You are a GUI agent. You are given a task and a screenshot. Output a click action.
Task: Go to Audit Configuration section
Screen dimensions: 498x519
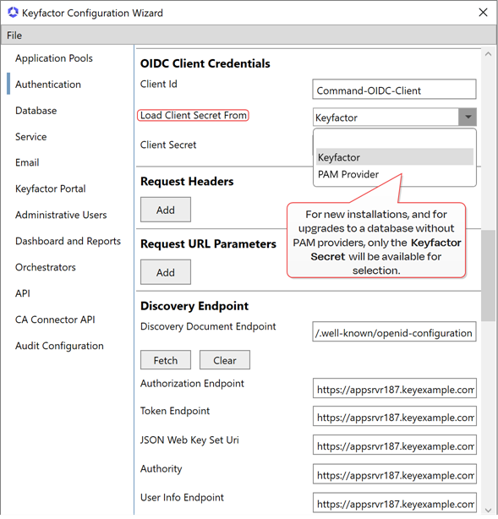tap(59, 346)
